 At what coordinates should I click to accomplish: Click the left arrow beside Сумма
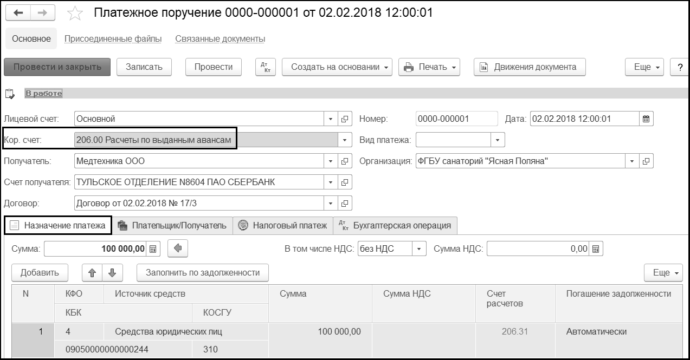point(178,249)
